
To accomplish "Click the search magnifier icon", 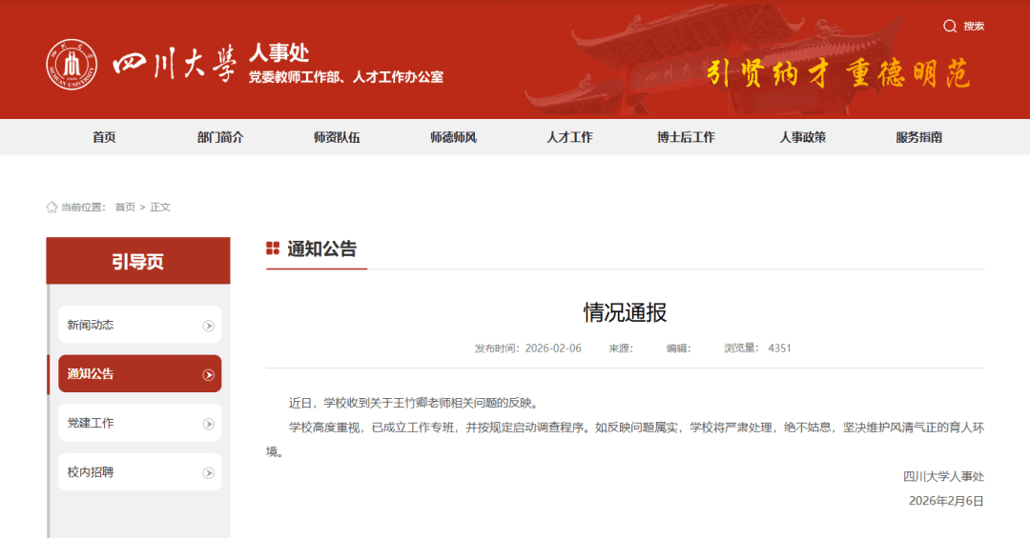I will point(950,27).
